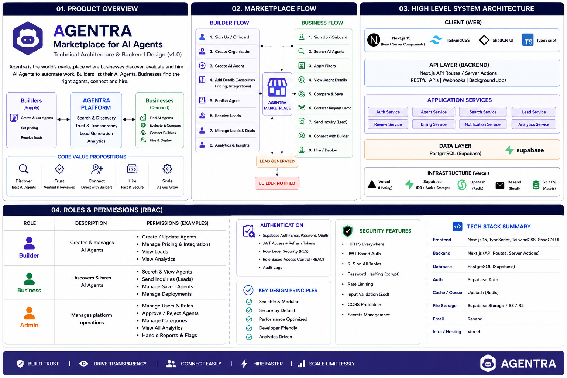Click the Tech Stack Summary code icon
Image resolution: width=567 pixels, height=378 pixels.
pos(457,227)
